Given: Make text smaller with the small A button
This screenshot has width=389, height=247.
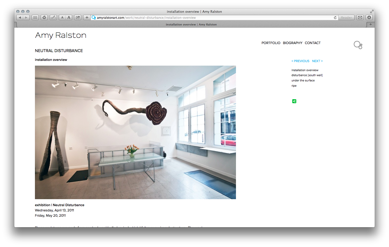Looking at the screenshot, I should coord(62,18).
